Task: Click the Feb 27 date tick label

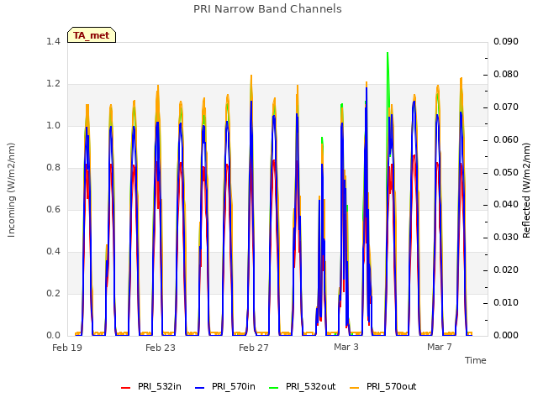Action: [254, 348]
